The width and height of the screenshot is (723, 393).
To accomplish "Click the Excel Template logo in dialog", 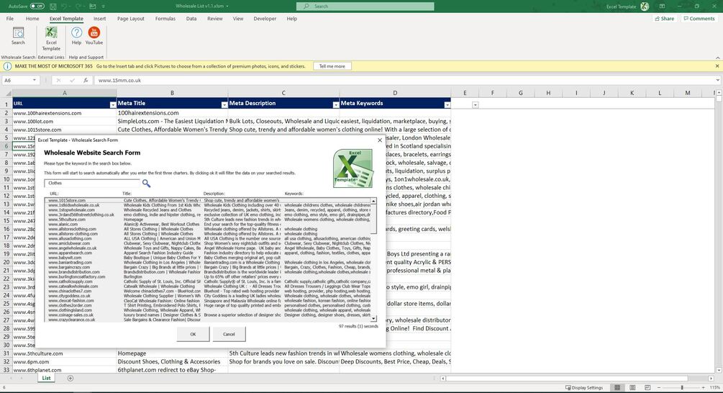I will (x=353, y=168).
